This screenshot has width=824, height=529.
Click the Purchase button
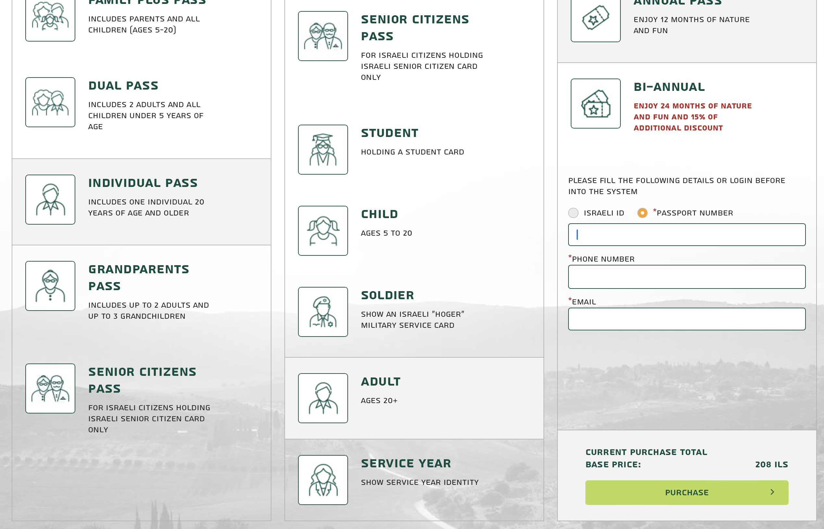687,493
